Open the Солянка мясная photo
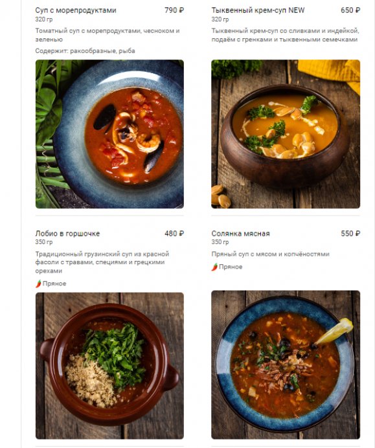375x448 pixels. click(x=286, y=364)
